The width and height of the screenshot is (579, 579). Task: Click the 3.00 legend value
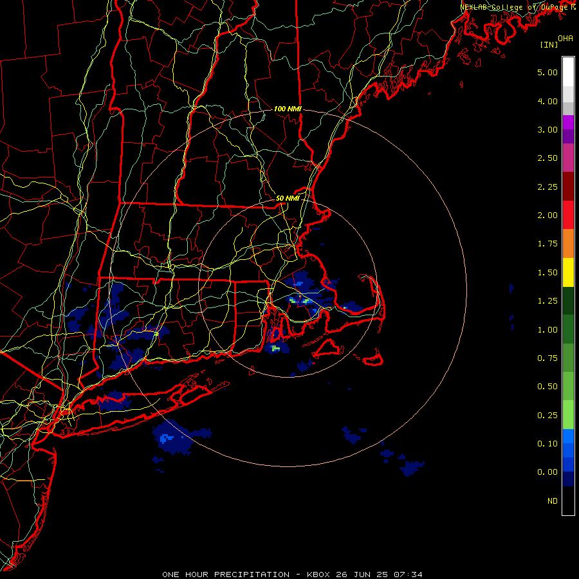[547, 129]
